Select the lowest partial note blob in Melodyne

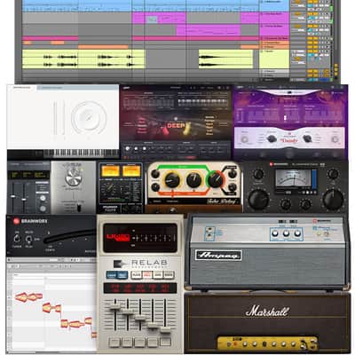pyautogui.click(x=94, y=335)
